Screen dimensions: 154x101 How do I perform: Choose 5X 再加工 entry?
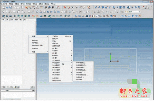(x=83, y=77)
